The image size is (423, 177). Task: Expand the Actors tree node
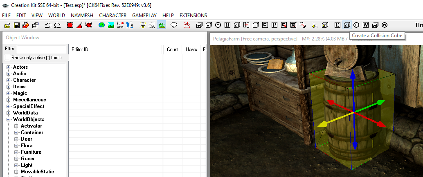coord(8,67)
